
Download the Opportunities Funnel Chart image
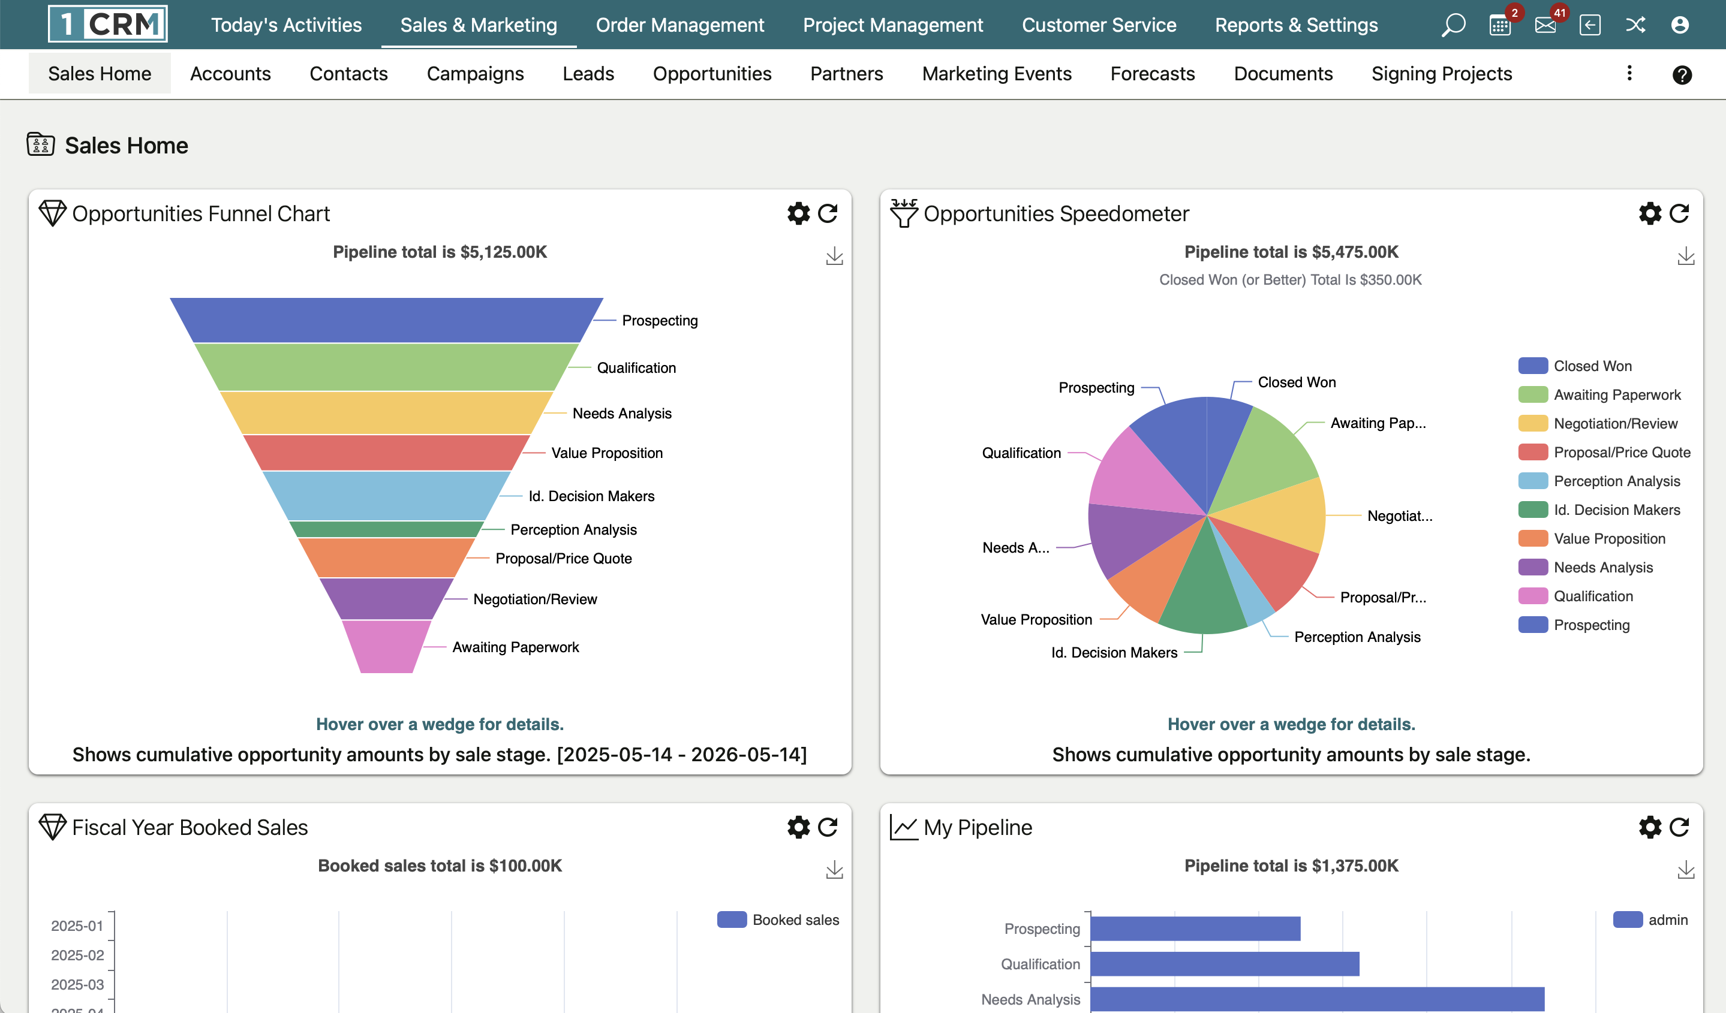coord(834,257)
